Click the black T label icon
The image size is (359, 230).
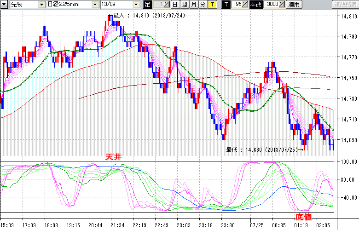(x=226, y=4)
